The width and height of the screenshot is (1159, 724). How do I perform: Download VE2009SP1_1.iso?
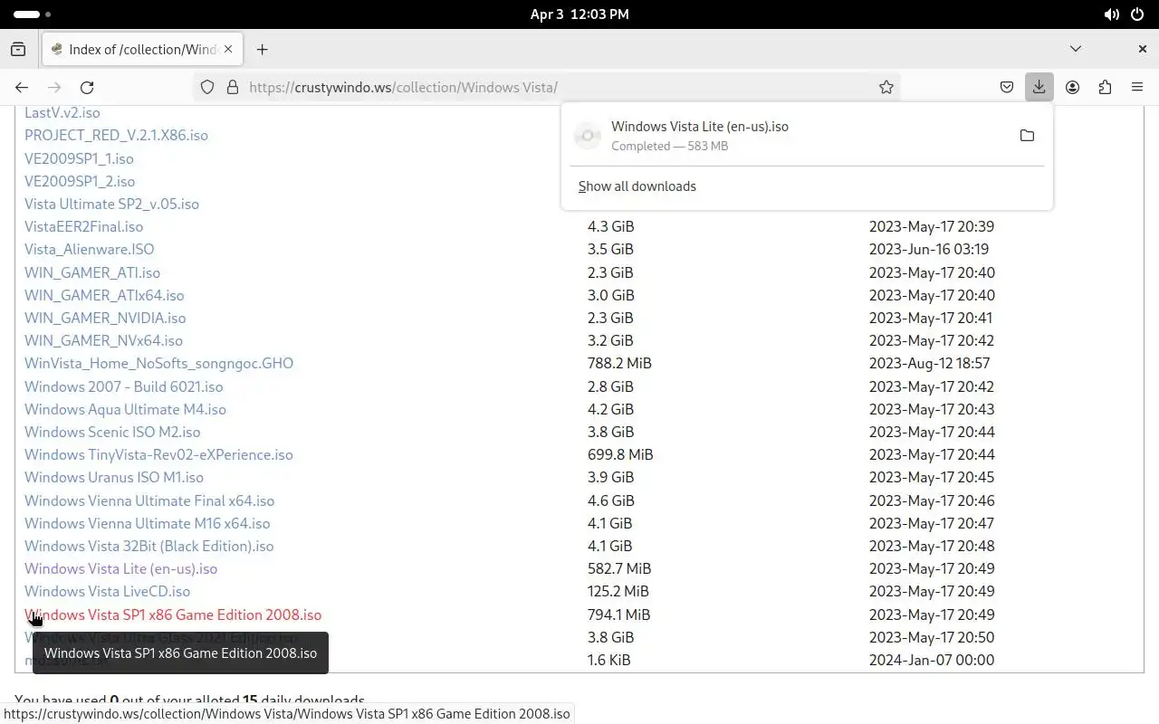pyautogui.click(x=79, y=158)
